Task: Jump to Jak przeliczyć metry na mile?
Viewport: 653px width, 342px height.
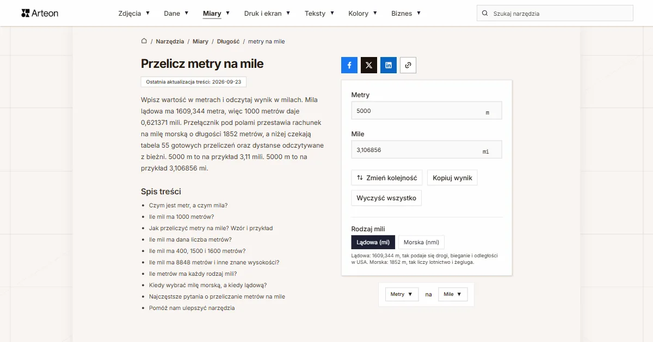Action: 211,228
